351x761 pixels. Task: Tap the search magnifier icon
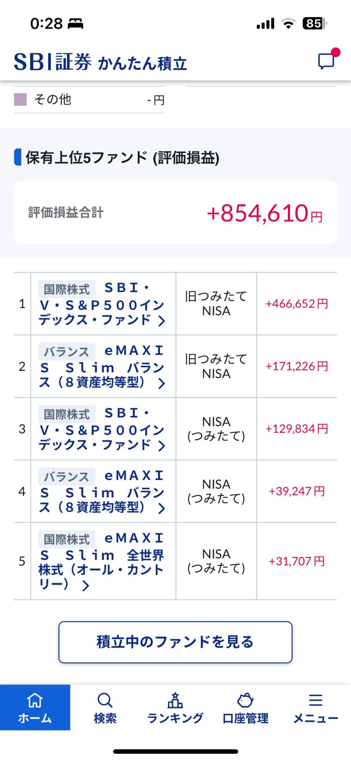[105, 700]
